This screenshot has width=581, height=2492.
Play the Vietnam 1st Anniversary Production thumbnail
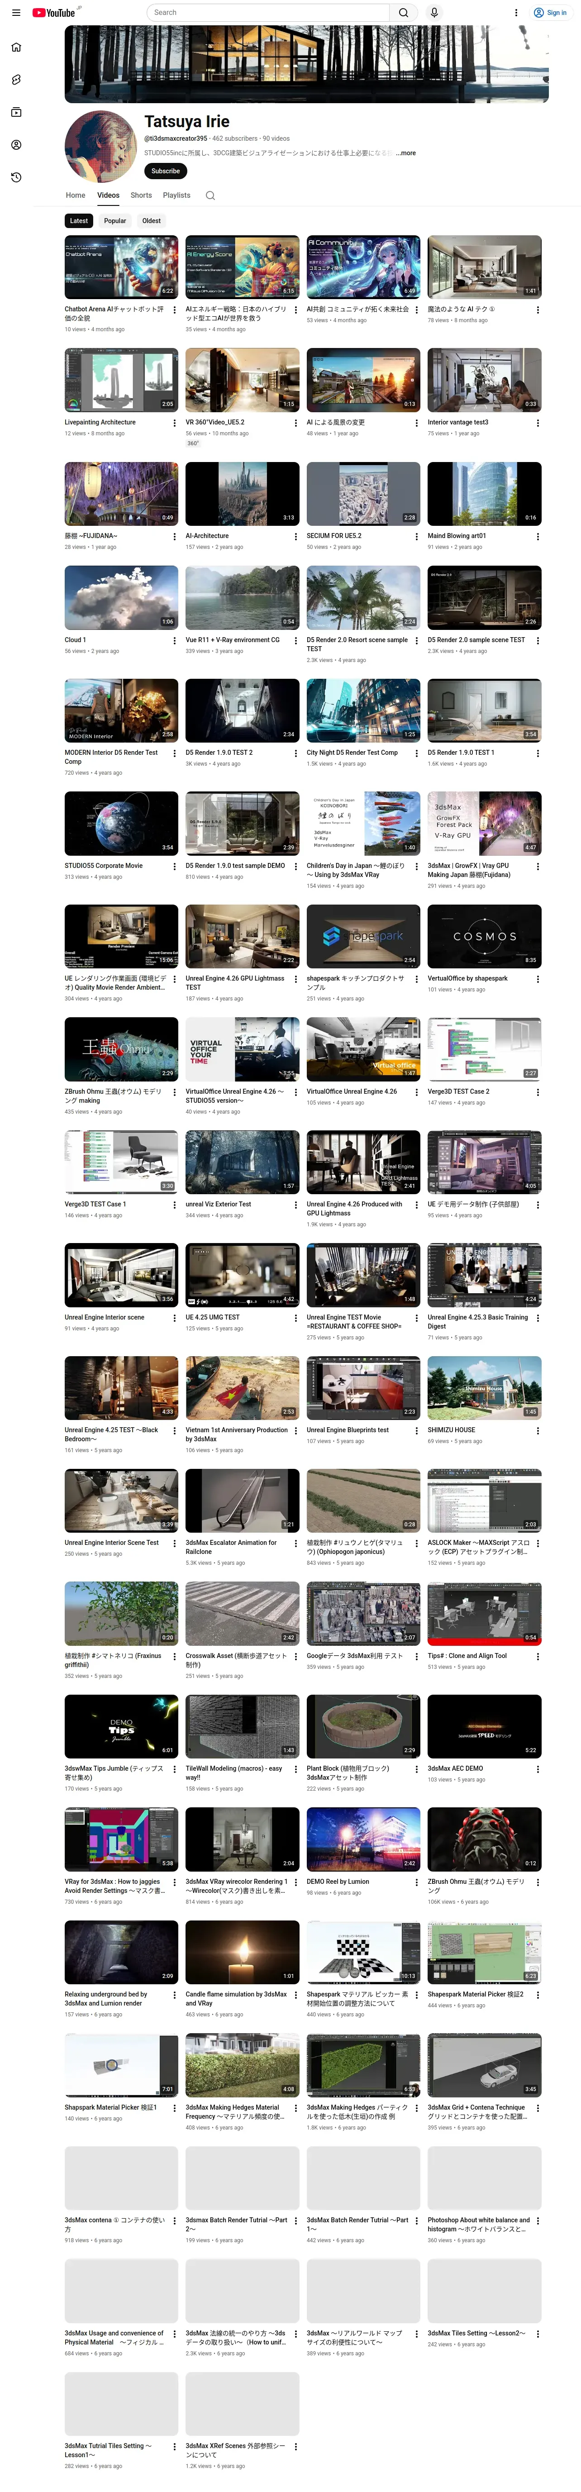coord(242,1387)
